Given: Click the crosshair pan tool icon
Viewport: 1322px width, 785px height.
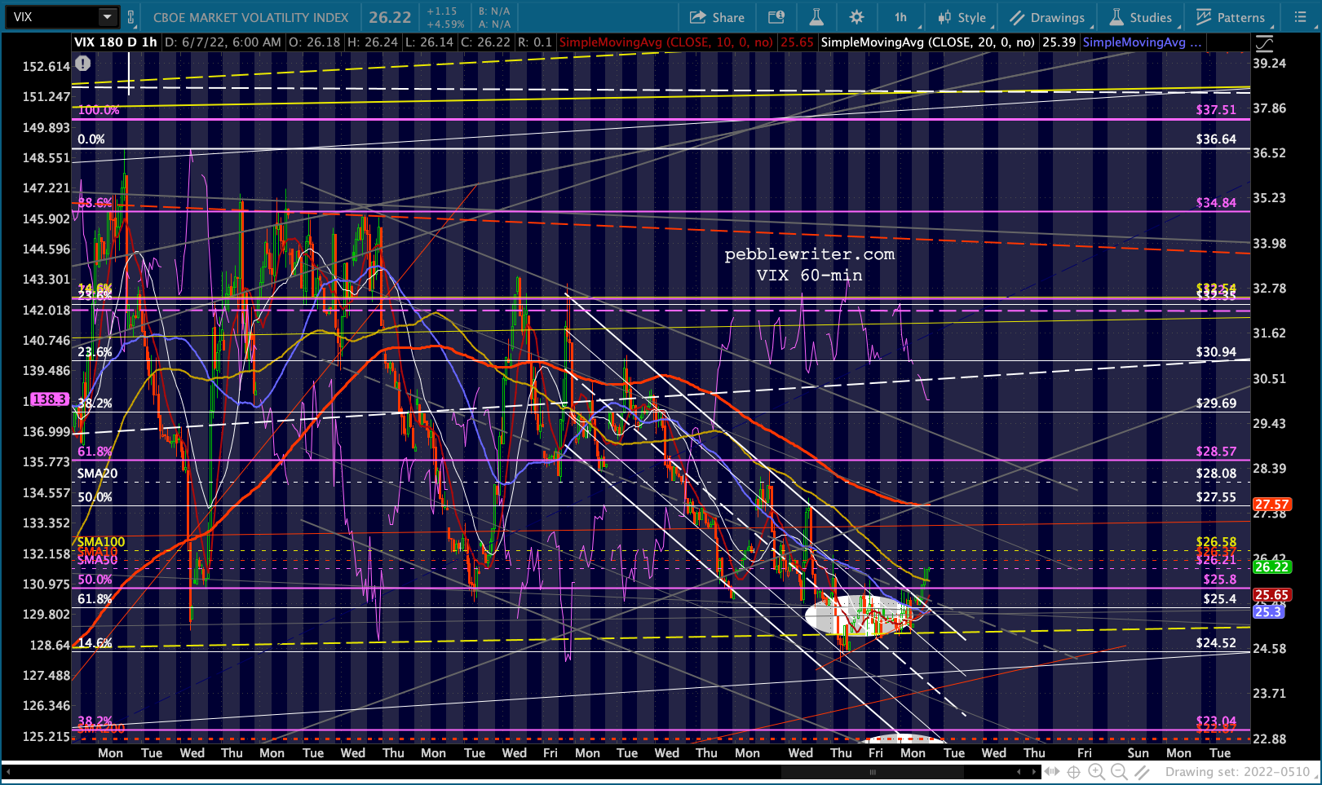Looking at the screenshot, I should [1073, 771].
